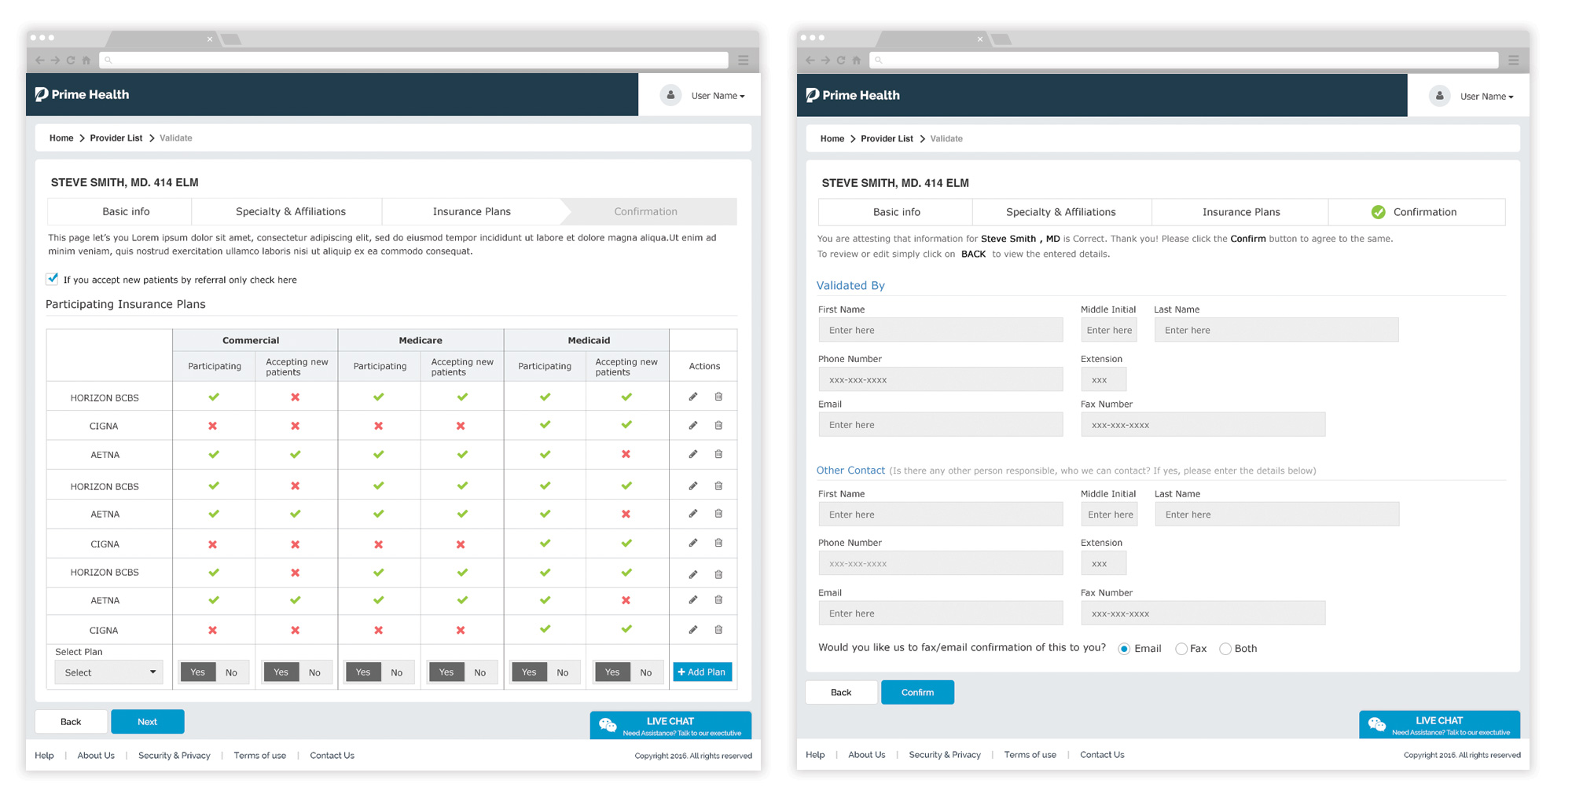Click the blue Add Plan button
The width and height of the screenshot is (1572, 802).
point(702,672)
